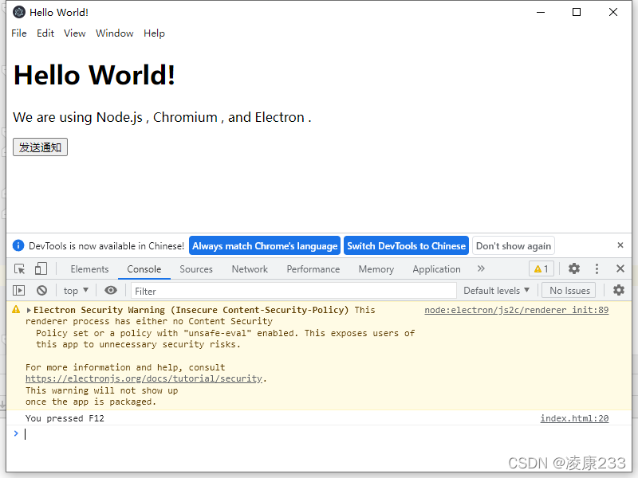Switch to the Network tab
Screen dimensions: 638x478
[x=250, y=269]
